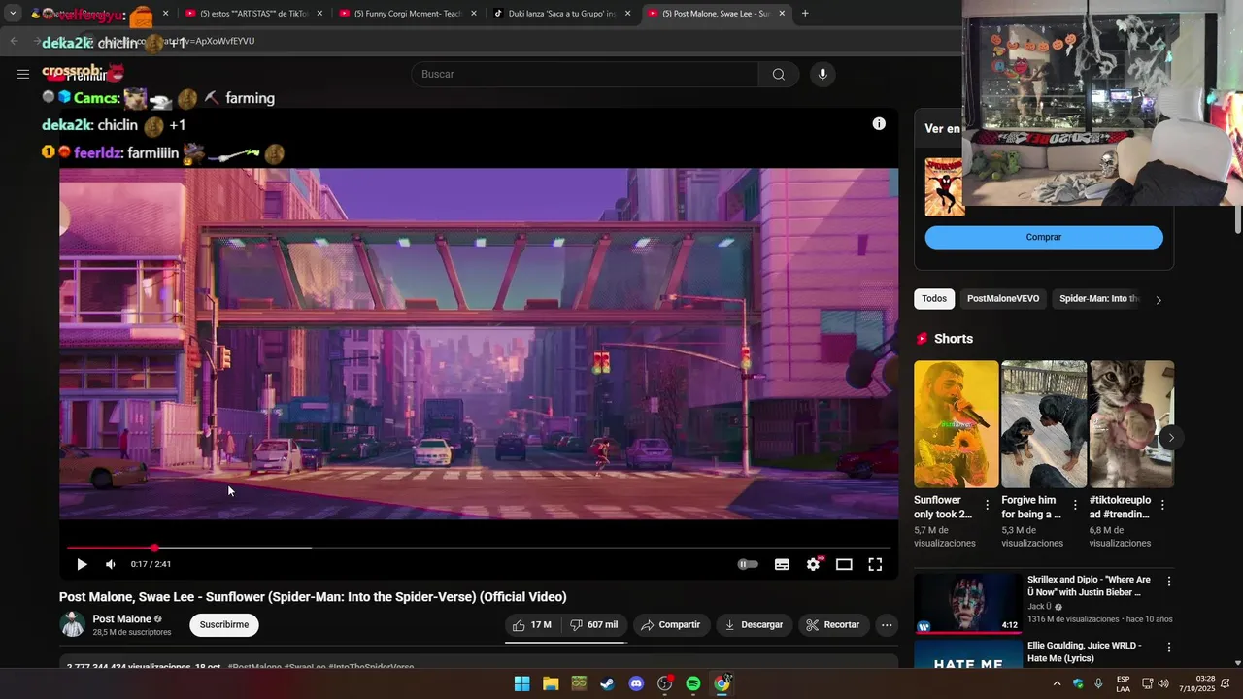Screen dimensions: 1243x699
Task: Open options for #tiktokreupload short
Action: [x=1162, y=505]
